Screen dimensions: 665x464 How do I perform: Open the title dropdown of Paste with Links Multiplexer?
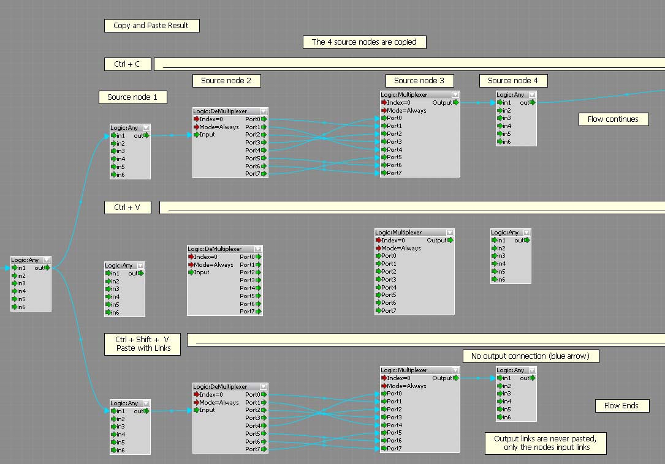tap(455, 370)
